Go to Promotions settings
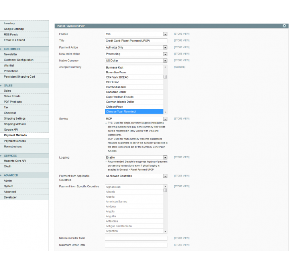The height and width of the screenshot is (271, 289). (24, 71)
